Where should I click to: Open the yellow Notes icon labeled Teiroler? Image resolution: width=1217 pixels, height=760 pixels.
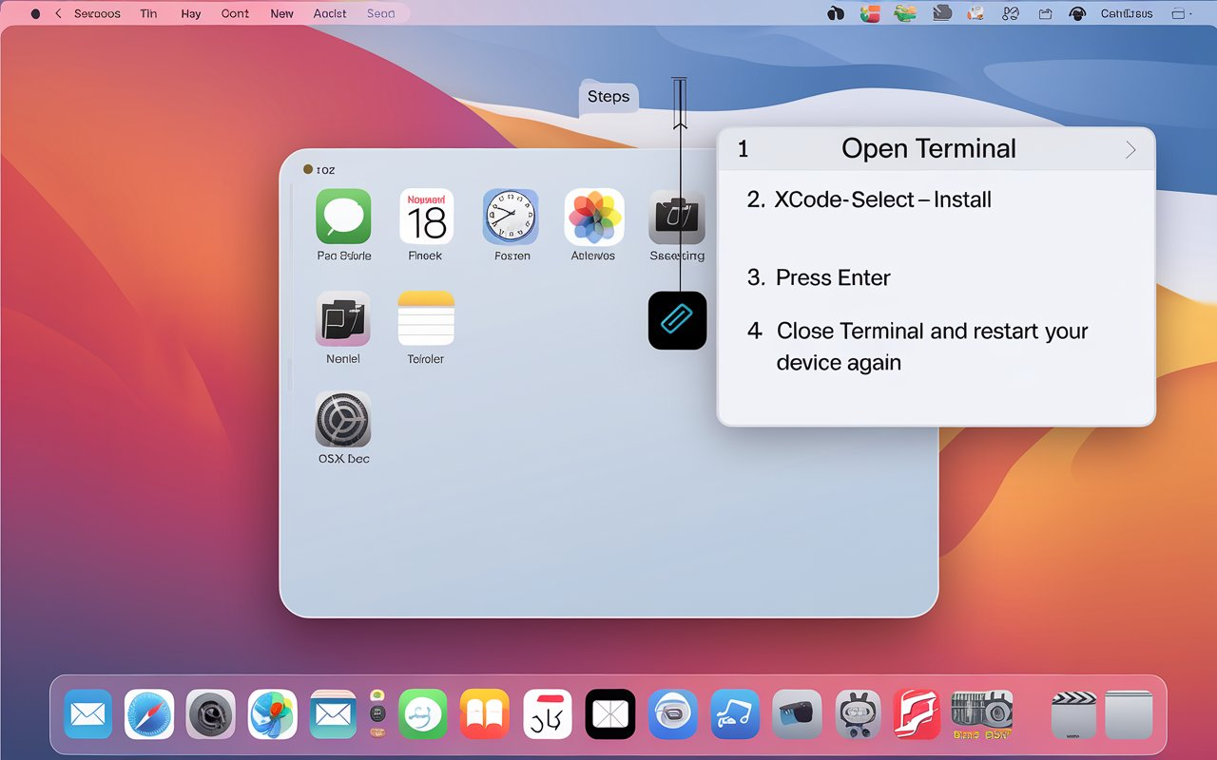(x=426, y=318)
